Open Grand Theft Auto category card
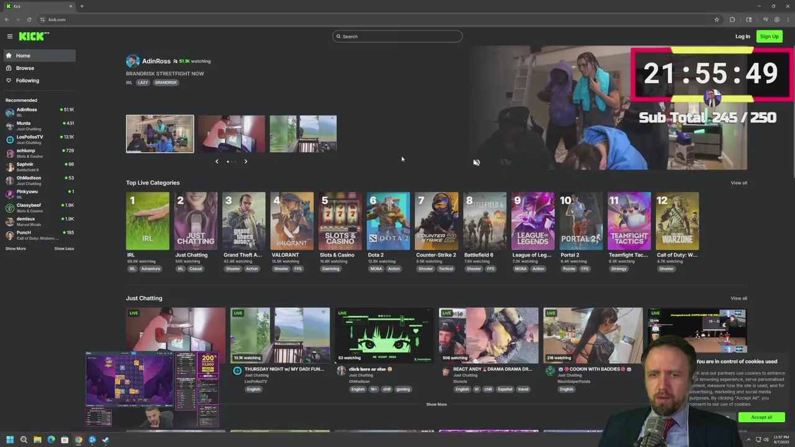Screen dimensions: 795x447 coord(243,221)
